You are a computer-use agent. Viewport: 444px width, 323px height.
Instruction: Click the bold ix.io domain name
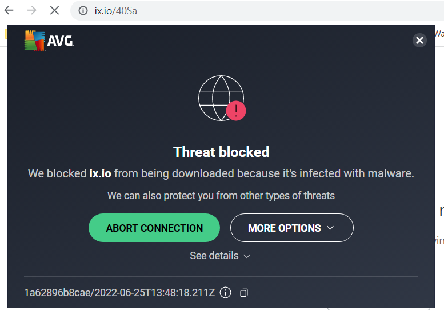102,173
